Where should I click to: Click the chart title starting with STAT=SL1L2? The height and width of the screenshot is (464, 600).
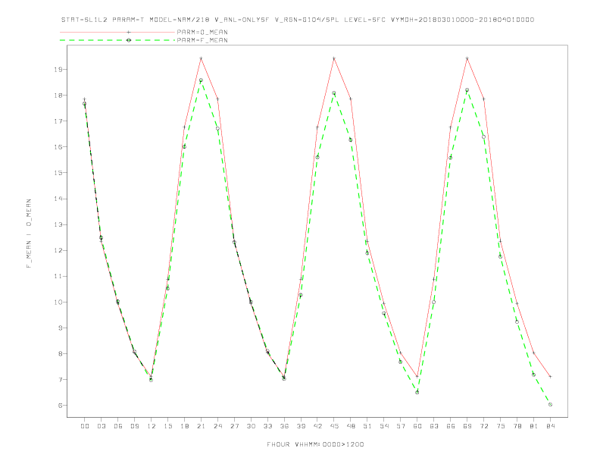pyautogui.click(x=298, y=20)
